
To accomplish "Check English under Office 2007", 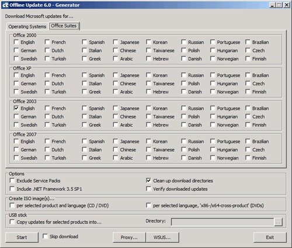I will pos(16,141).
